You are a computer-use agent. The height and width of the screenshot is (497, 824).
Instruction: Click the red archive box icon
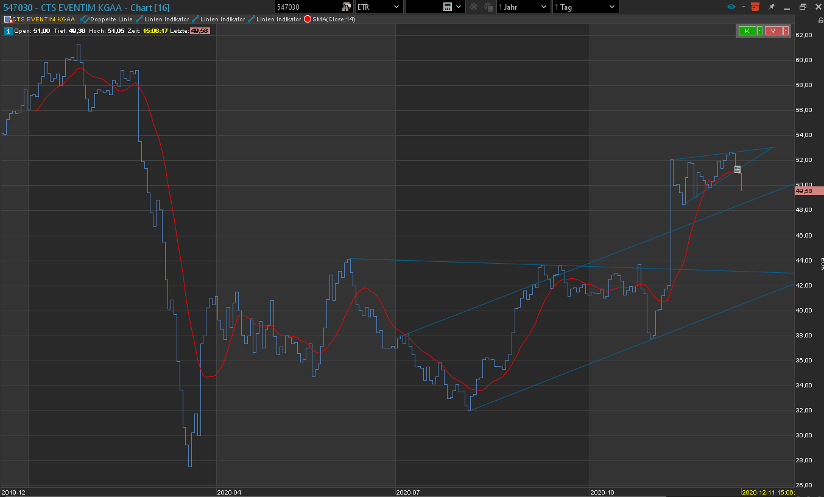point(755,7)
